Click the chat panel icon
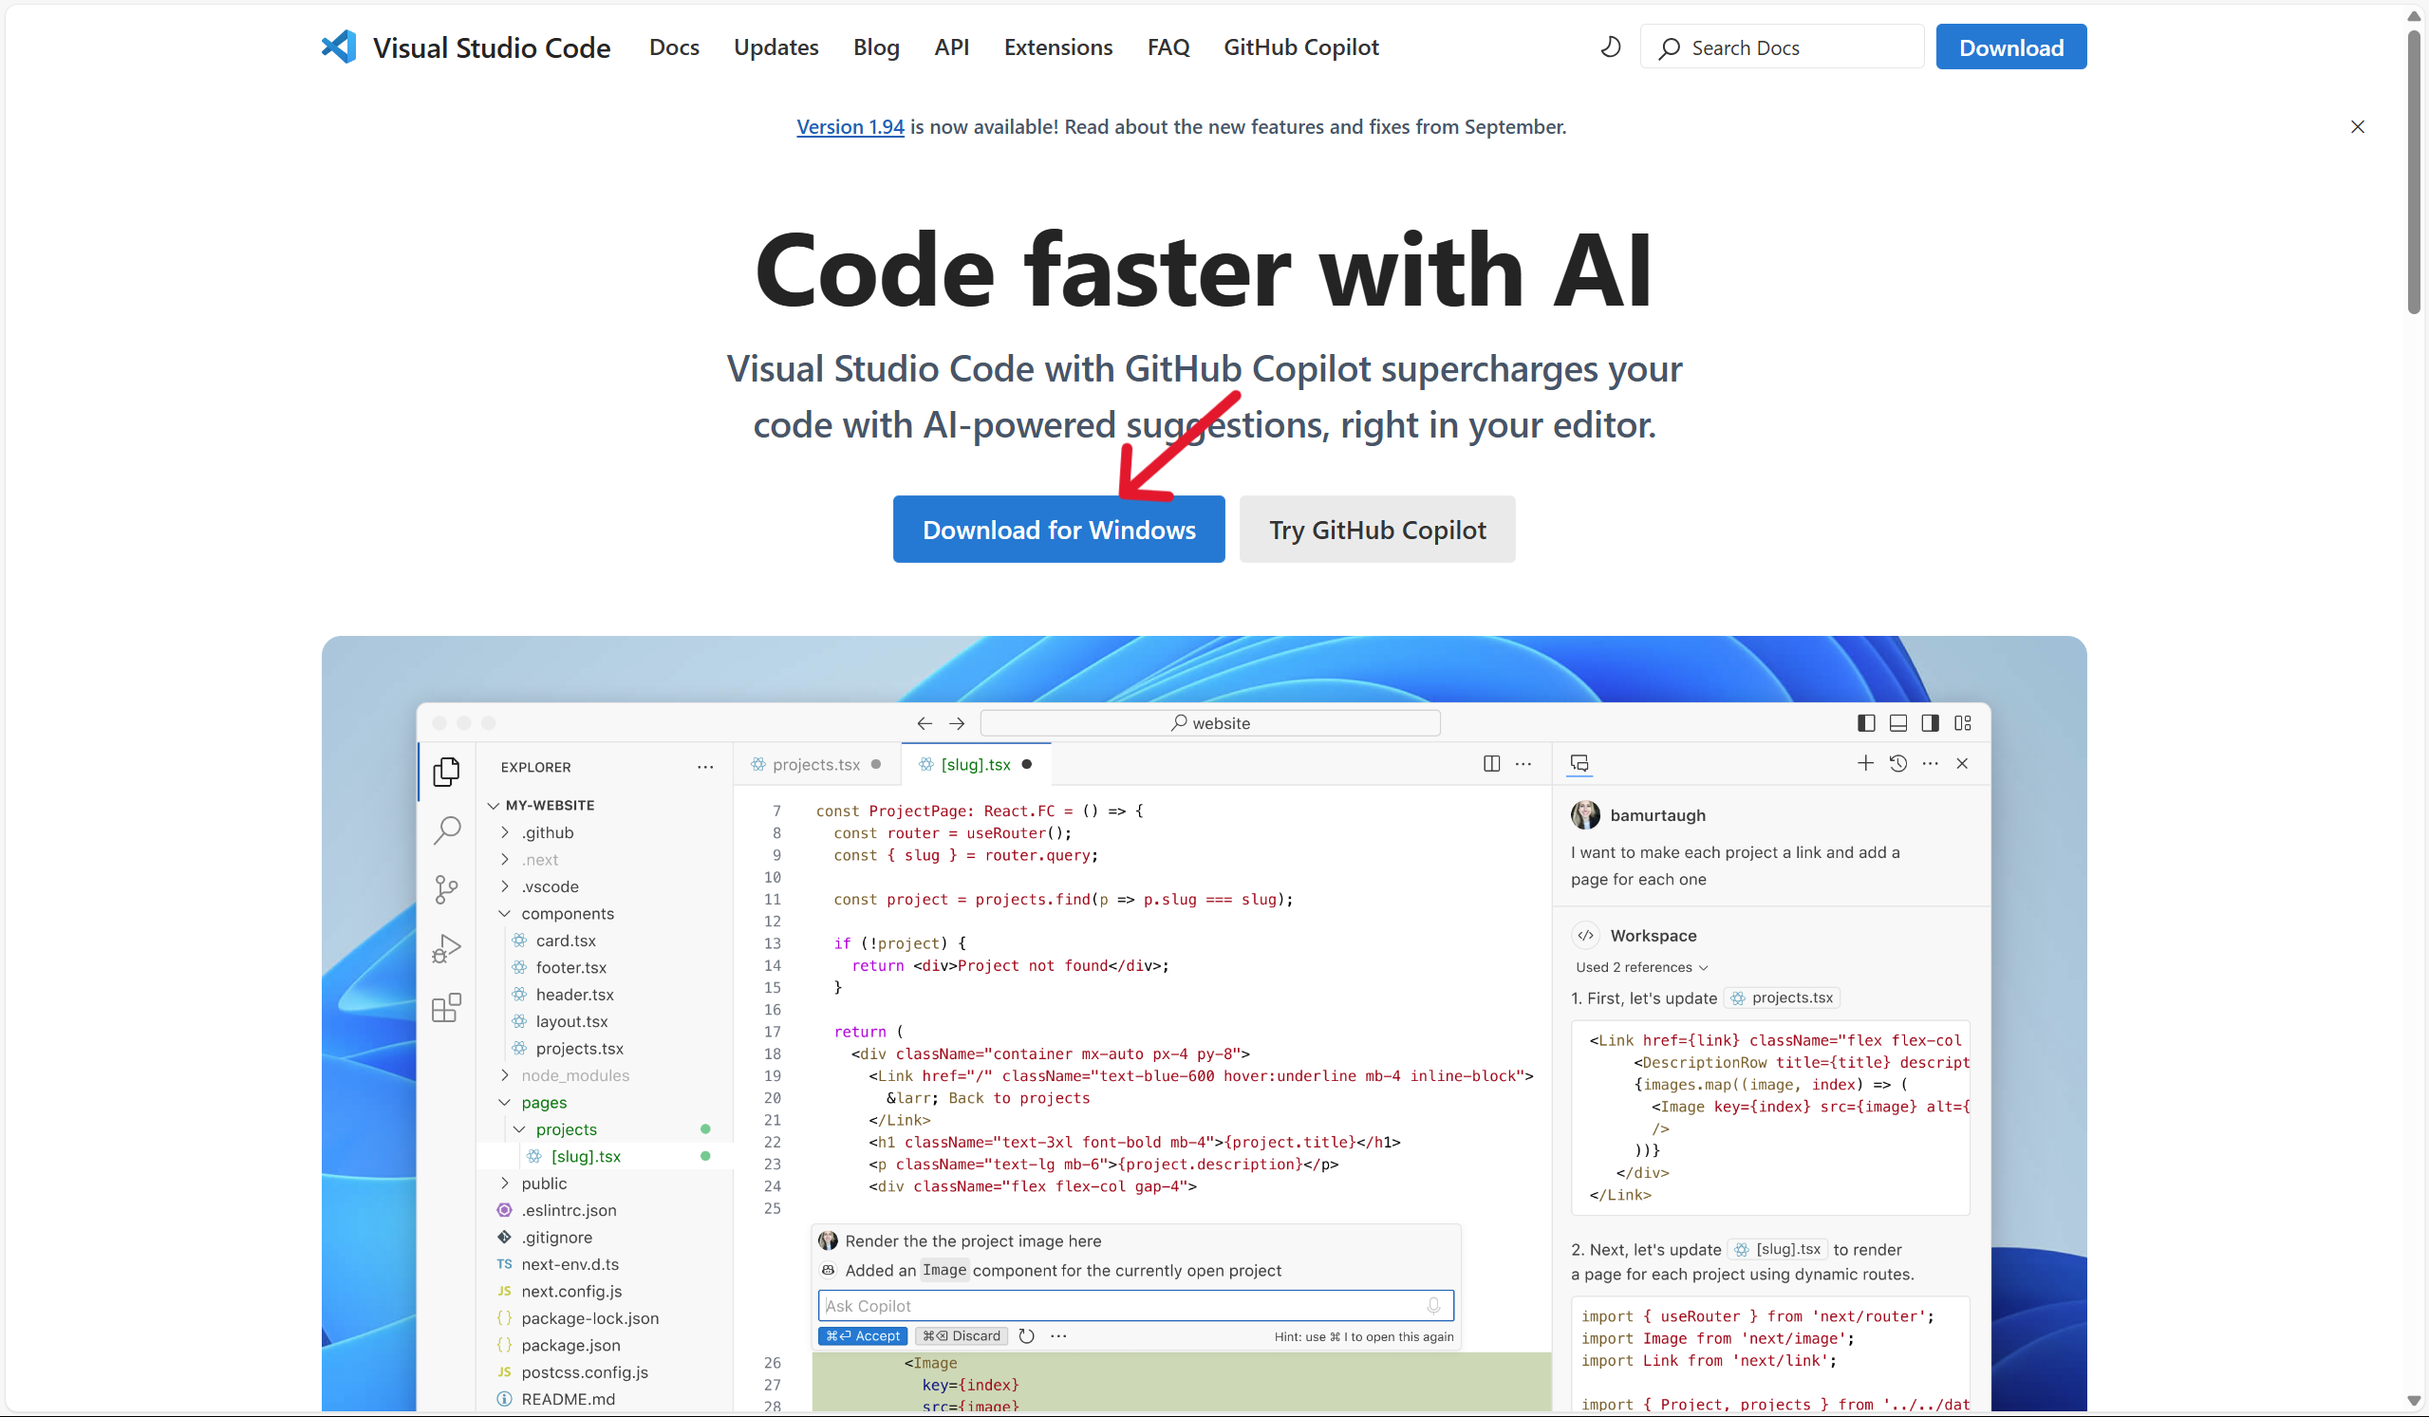This screenshot has width=2429, height=1417. pos(1579,763)
